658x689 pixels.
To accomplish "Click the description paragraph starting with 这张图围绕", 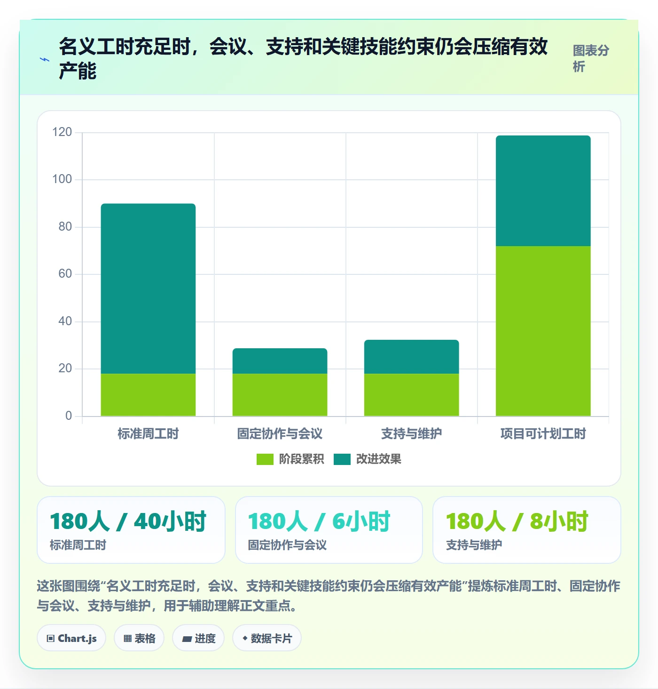I will click(329, 596).
